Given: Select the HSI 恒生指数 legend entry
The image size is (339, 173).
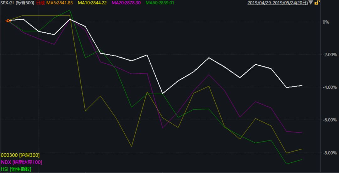Looking at the screenshot, I should click(16, 169).
